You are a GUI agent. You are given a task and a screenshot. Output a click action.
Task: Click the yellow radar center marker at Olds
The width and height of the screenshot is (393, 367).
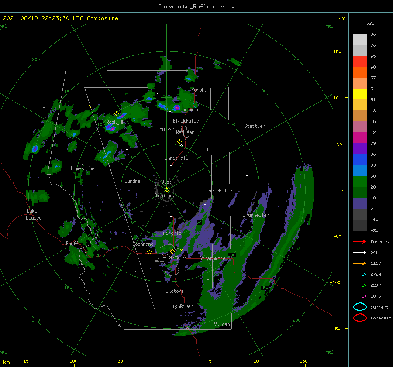tap(167, 190)
